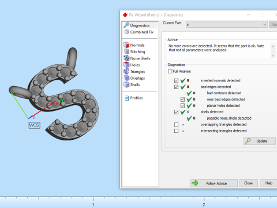The image size is (277, 208).
Task: Click the Update button
Action: click(260, 141)
